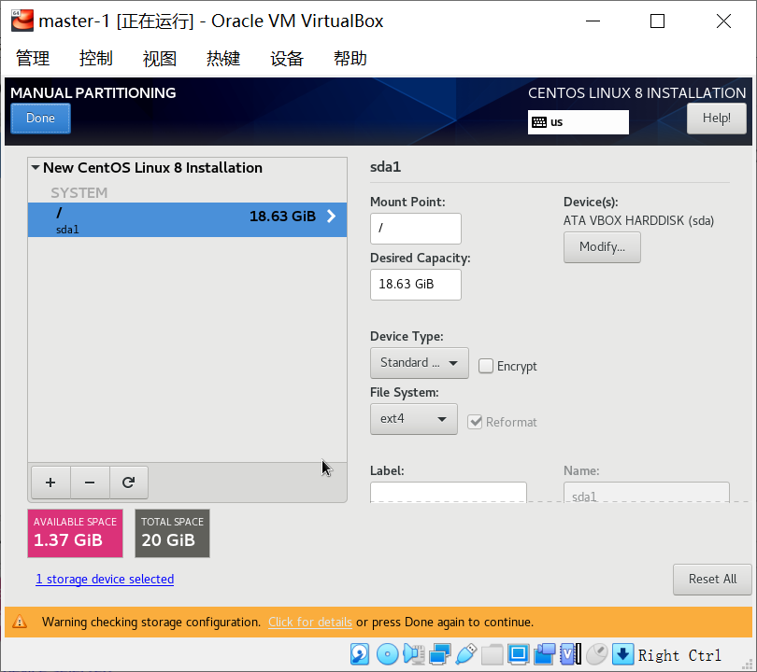Viewport: 757px width, 672px height.
Task: Click the Help! button
Action: click(717, 119)
